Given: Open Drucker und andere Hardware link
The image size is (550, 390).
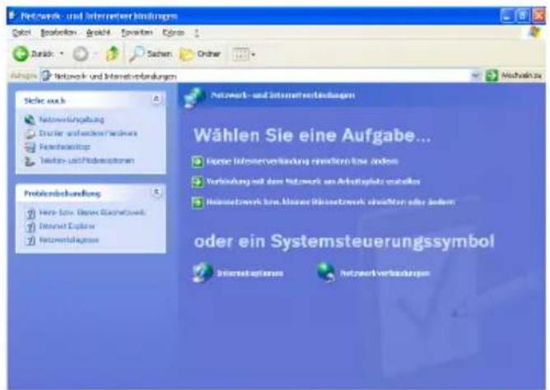Looking at the screenshot, I should [x=88, y=133].
